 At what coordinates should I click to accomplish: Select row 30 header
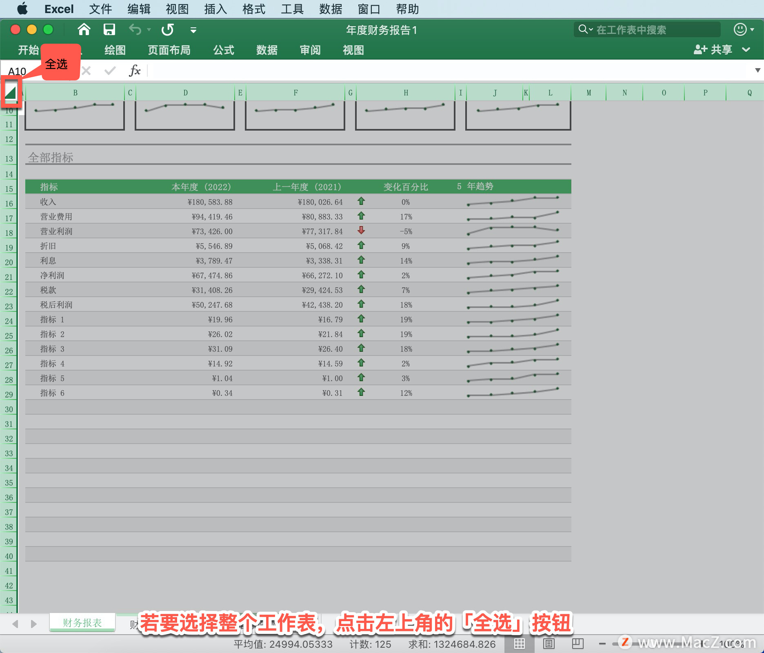(9, 409)
